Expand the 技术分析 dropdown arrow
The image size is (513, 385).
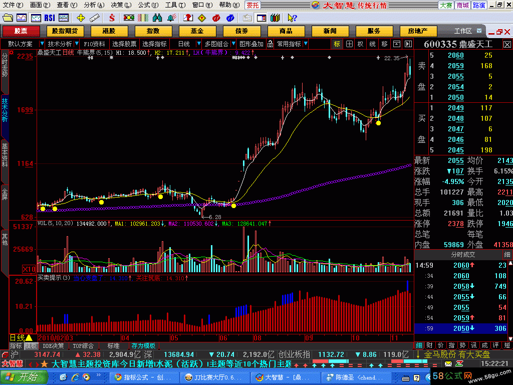point(77,44)
